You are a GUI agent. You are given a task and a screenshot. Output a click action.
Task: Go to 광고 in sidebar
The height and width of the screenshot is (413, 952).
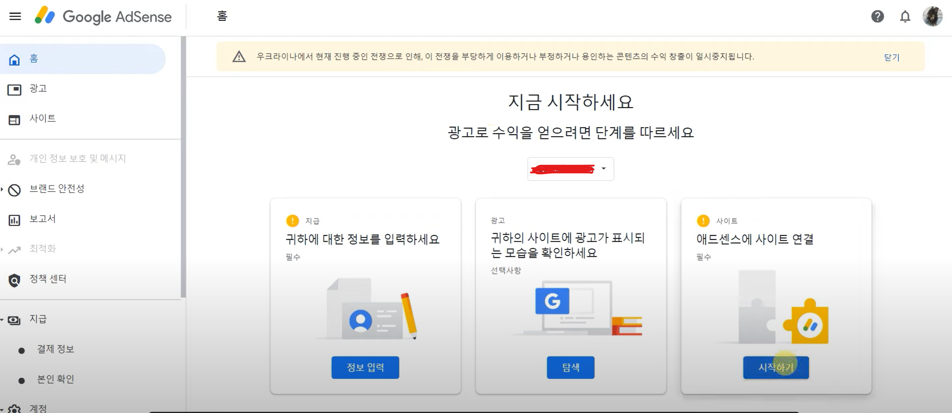tap(38, 88)
